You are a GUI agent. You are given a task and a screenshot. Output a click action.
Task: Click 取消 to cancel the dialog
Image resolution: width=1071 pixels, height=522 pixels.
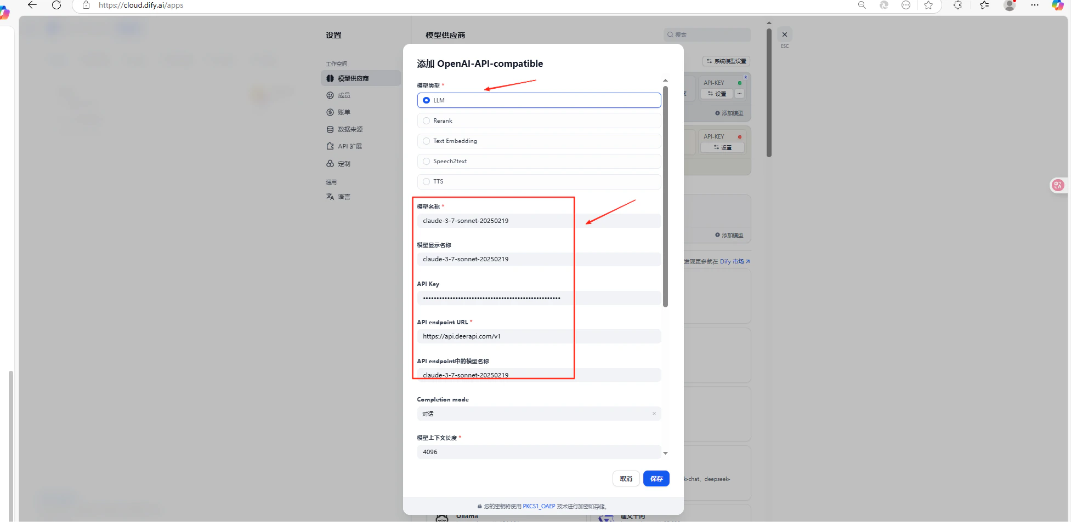(626, 479)
